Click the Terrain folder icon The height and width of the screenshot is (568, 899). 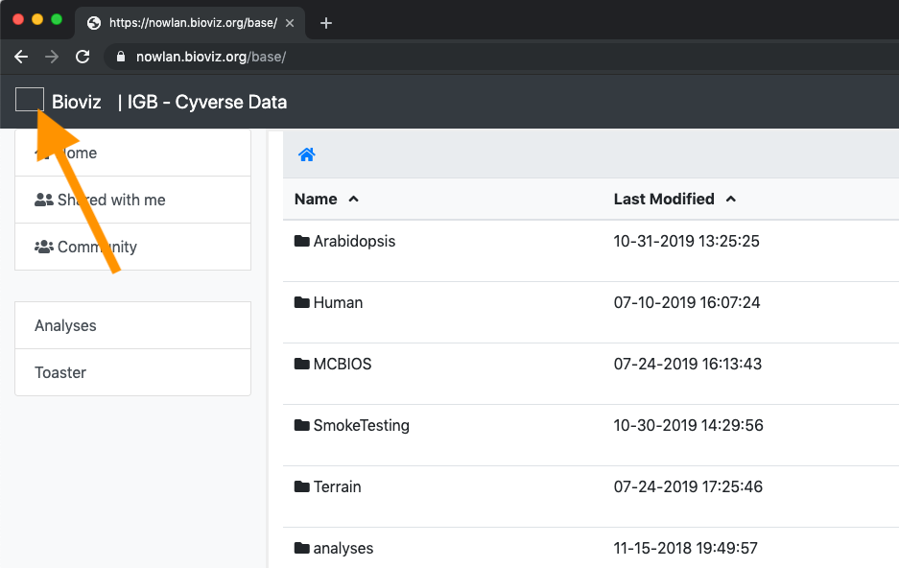click(302, 487)
